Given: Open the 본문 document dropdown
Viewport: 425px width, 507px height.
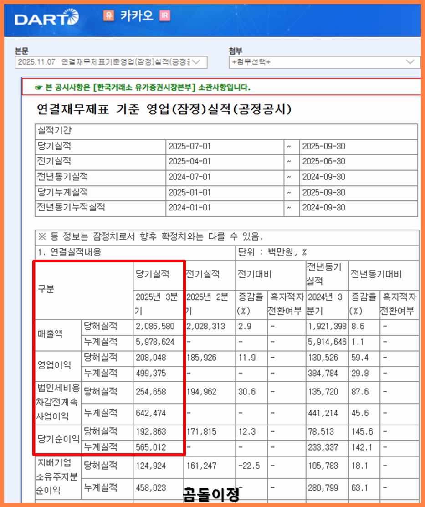Looking at the screenshot, I should (x=111, y=62).
